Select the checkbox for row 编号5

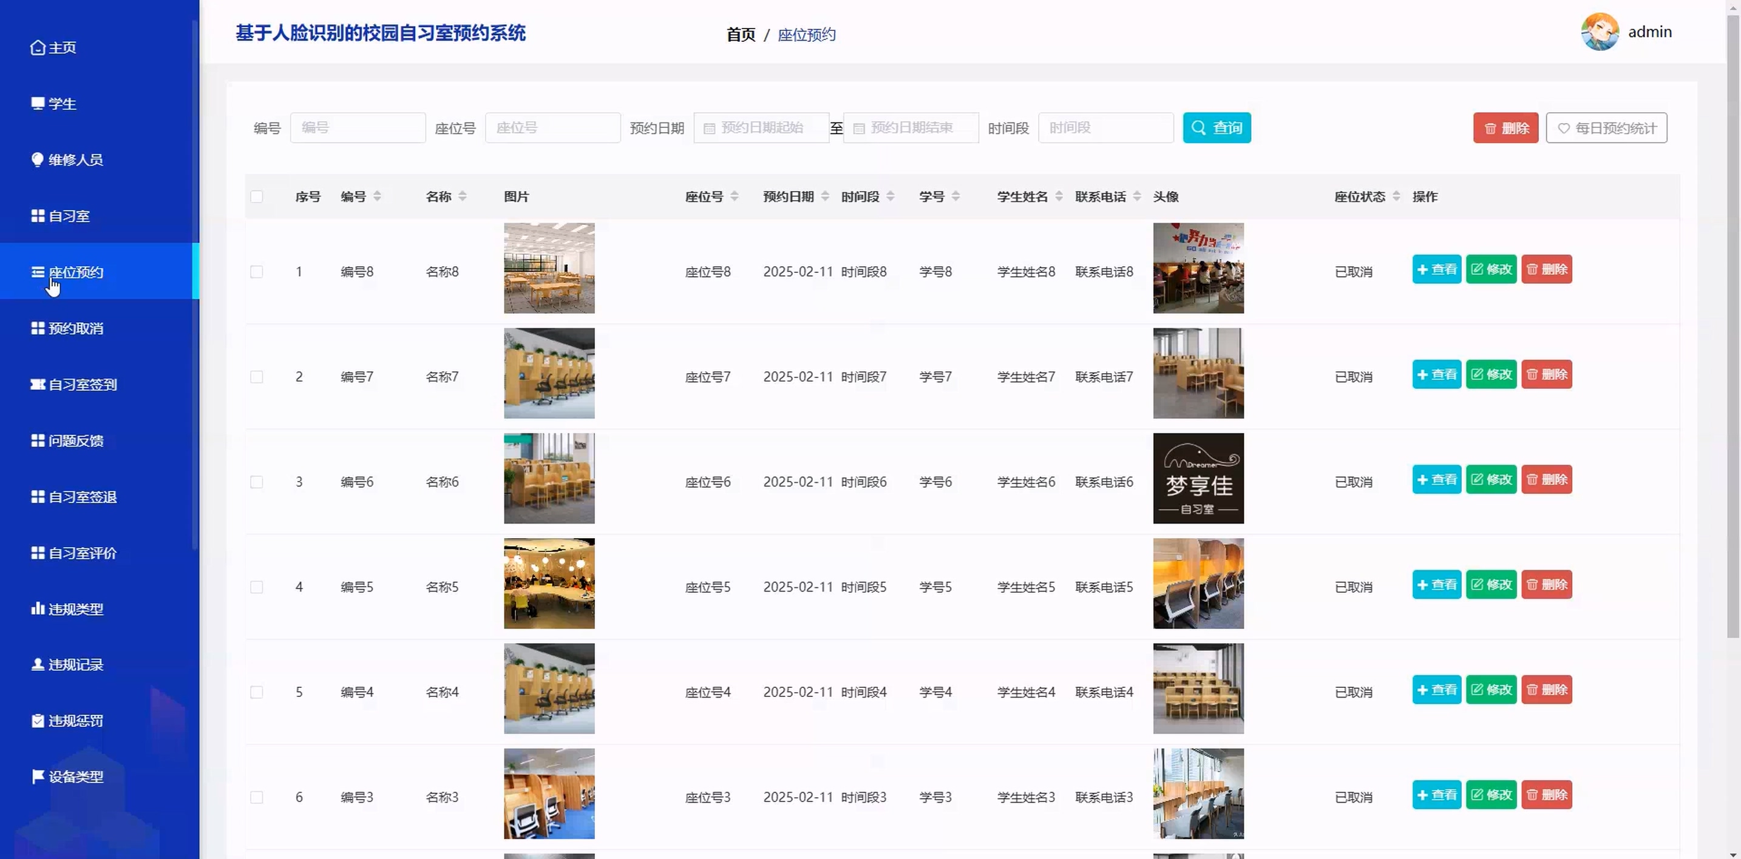[x=257, y=587]
